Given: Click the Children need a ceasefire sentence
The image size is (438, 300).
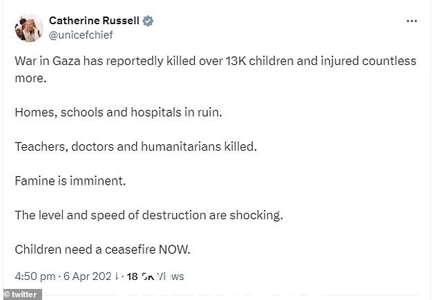Looking at the screenshot, I should pyautogui.click(x=102, y=250).
